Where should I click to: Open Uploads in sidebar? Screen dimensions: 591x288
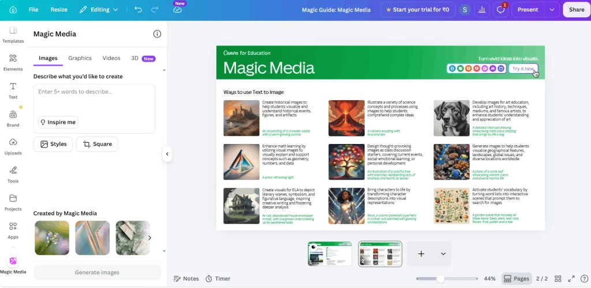(x=13, y=147)
